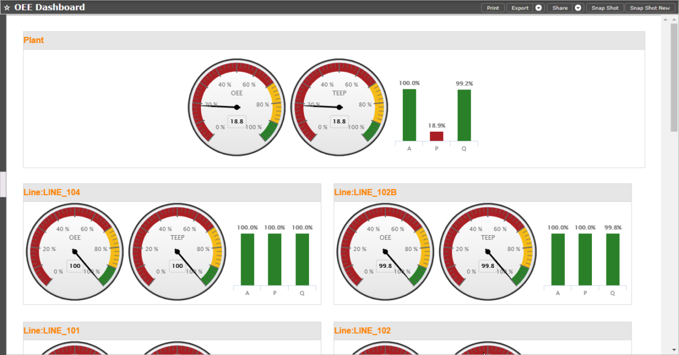Click the Snap Shot button

pos(604,7)
